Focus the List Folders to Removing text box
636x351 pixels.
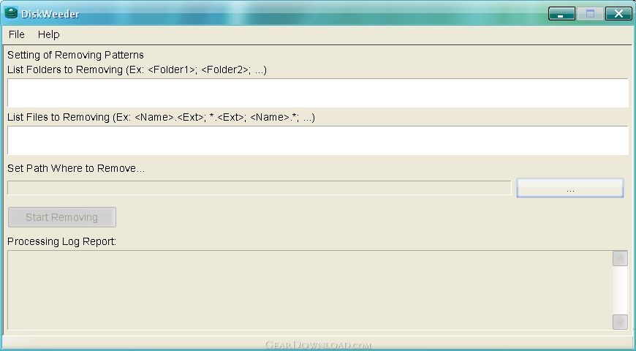tap(318, 93)
